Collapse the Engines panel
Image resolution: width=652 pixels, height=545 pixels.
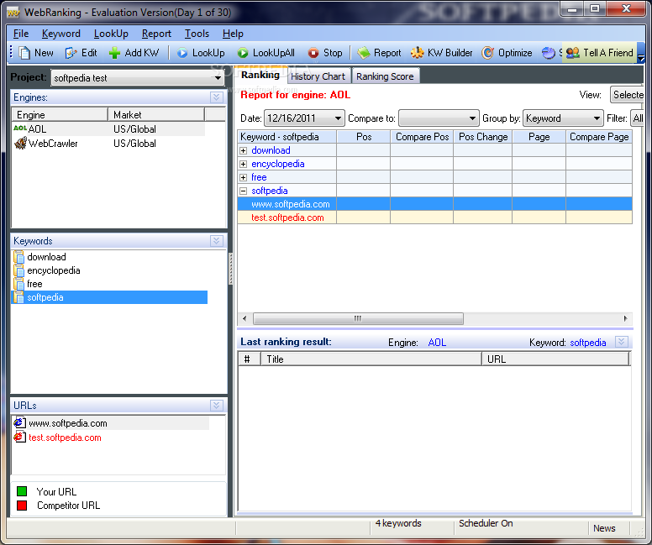click(x=216, y=97)
